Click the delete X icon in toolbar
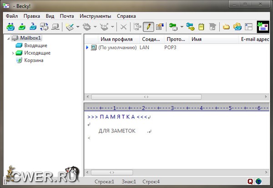This screenshot has height=188, width=273. pos(123,27)
